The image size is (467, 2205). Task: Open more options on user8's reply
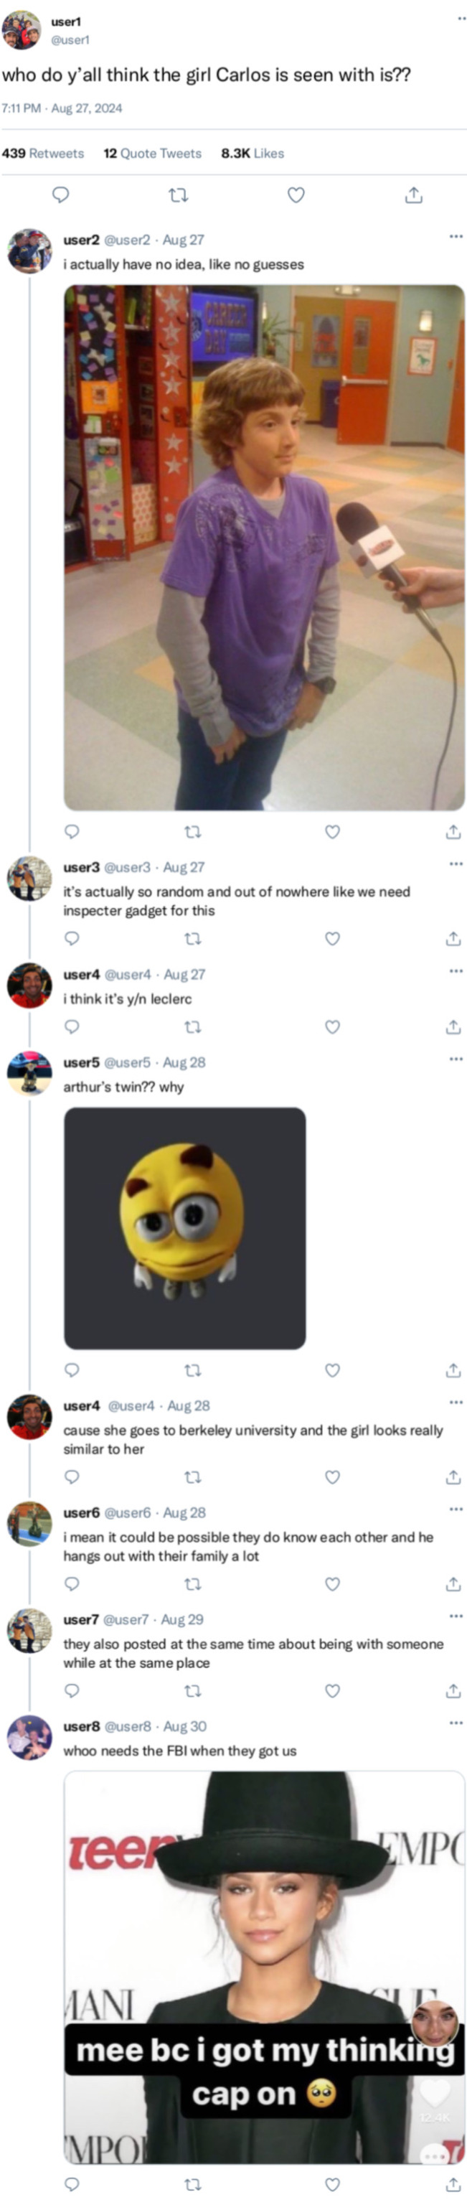click(455, 1723)
